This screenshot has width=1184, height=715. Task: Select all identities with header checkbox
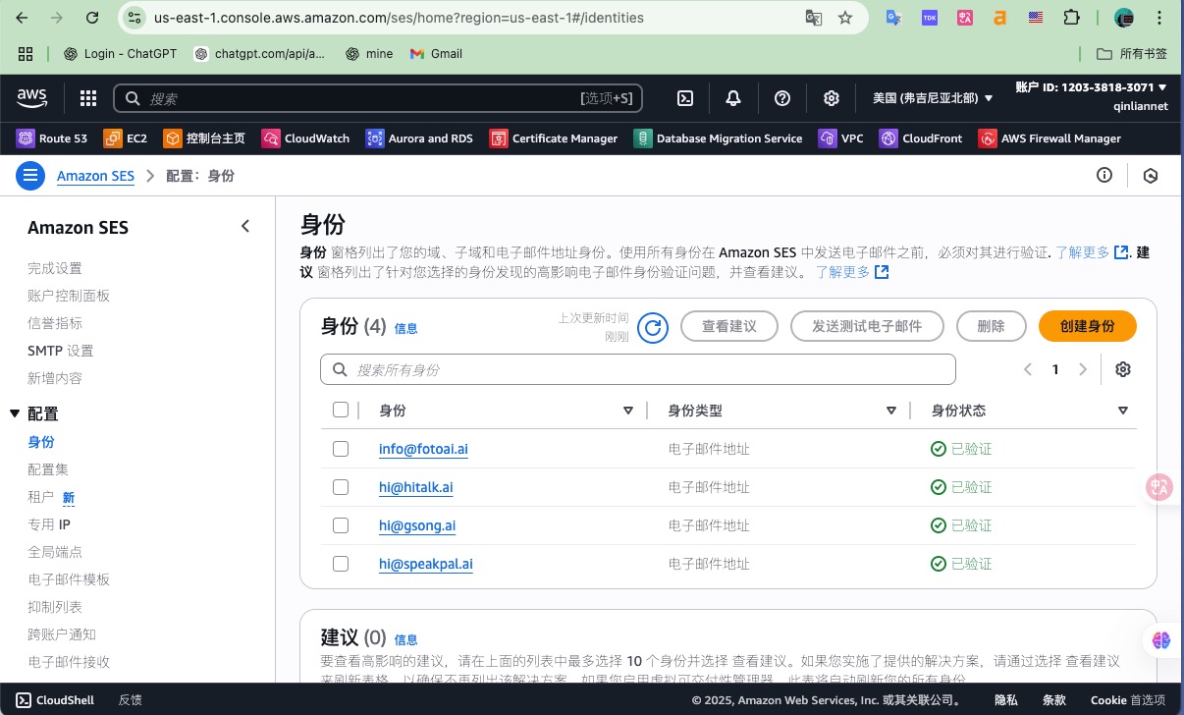click(341, 410)
